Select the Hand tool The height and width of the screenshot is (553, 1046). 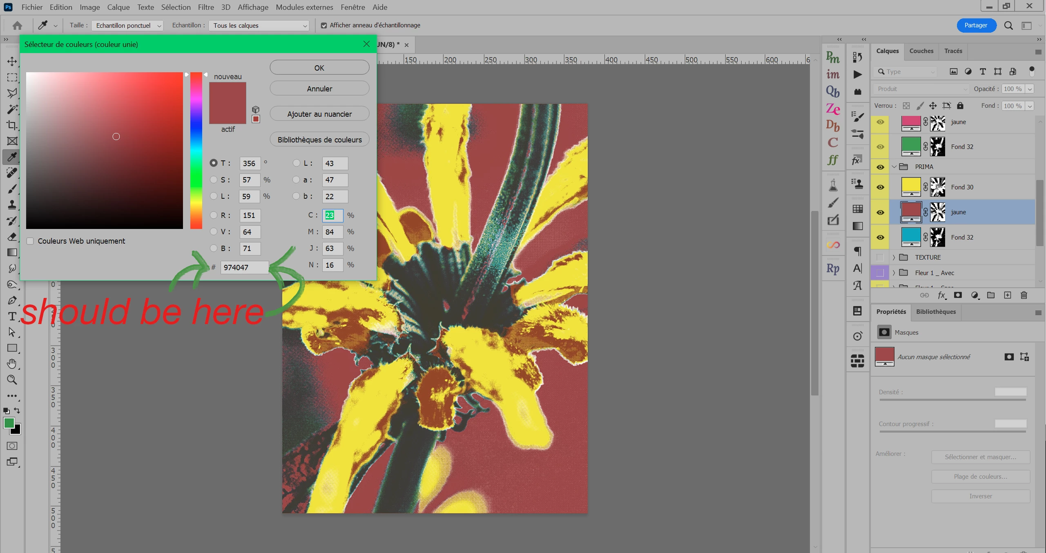tap(12, 364)
